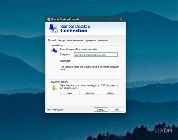Screen dimensions: 178x140
Task: Click the Open... button
Action: (x=111, y=93)
